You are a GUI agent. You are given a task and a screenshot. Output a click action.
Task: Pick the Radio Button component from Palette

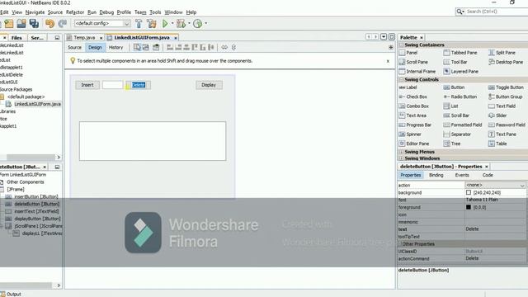click(x=460, y=97)
